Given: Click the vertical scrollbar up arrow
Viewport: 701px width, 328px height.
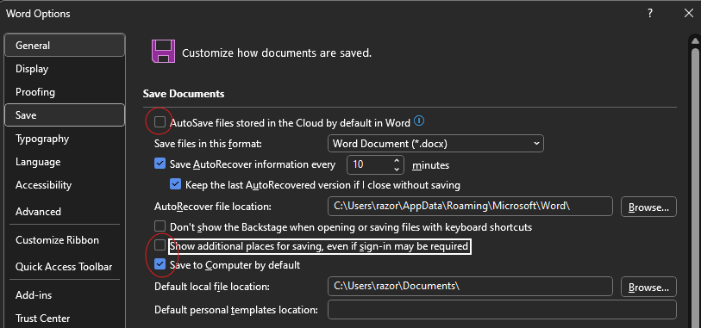Looking at the screenshot, I should [x=695, y=41].
